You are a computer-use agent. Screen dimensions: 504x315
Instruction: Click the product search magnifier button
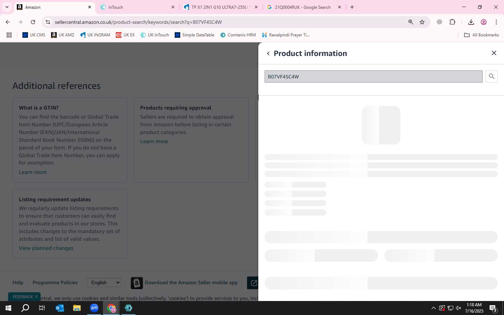(x=491, y=76)
